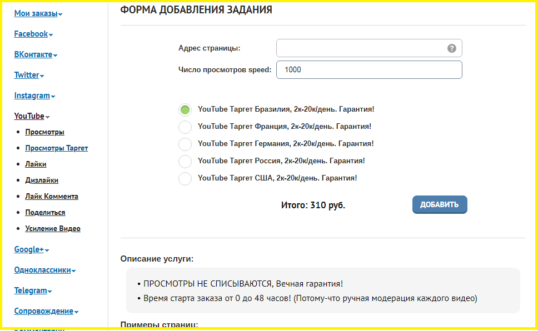Click the Число просмотров speed field
This screenshot has height=331, width=538.
369,69
